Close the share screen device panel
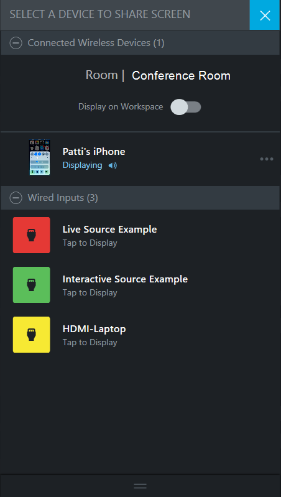 265,15
